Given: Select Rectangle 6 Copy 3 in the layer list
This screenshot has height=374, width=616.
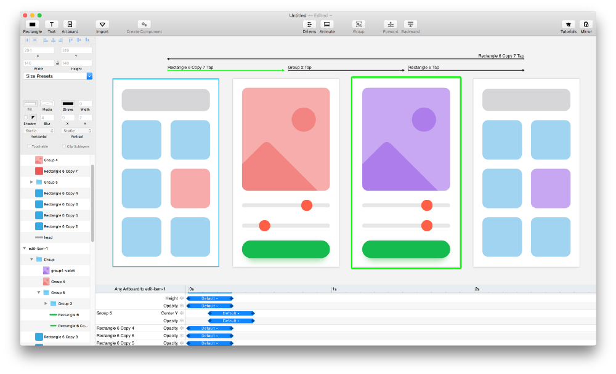Looking at the screenshot, I should tap(55, 336).
